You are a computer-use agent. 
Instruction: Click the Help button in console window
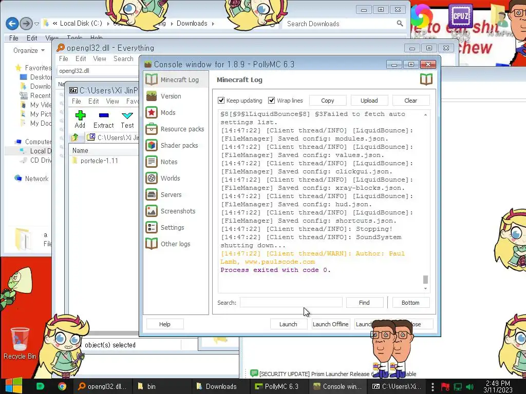tap(165, 324)
